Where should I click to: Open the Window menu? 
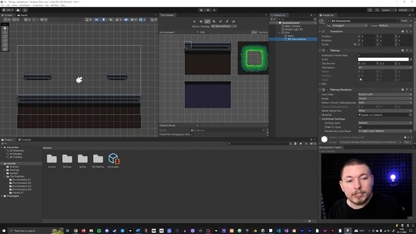tap(55, 5)
